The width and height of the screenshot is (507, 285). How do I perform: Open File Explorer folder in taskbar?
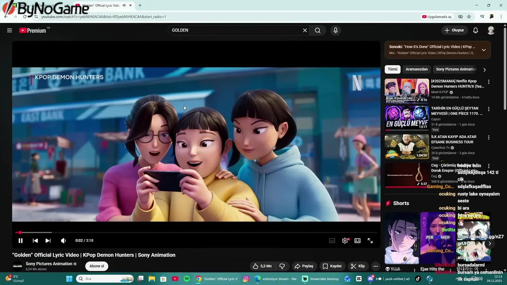click(152, 279)
